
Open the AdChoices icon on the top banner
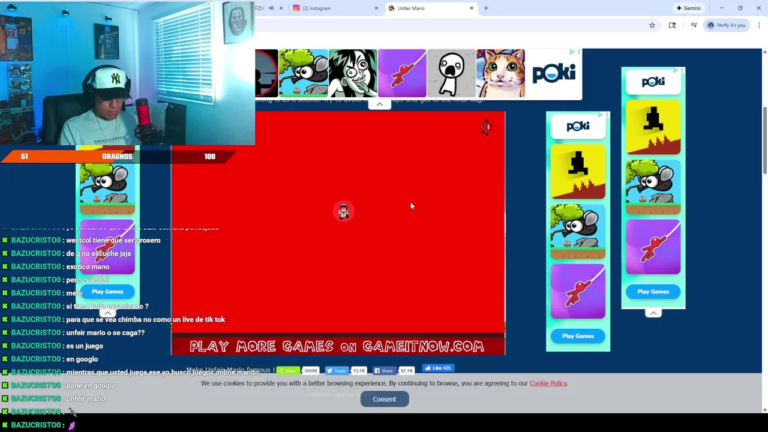pyautogui.click(x=572, y=52)
